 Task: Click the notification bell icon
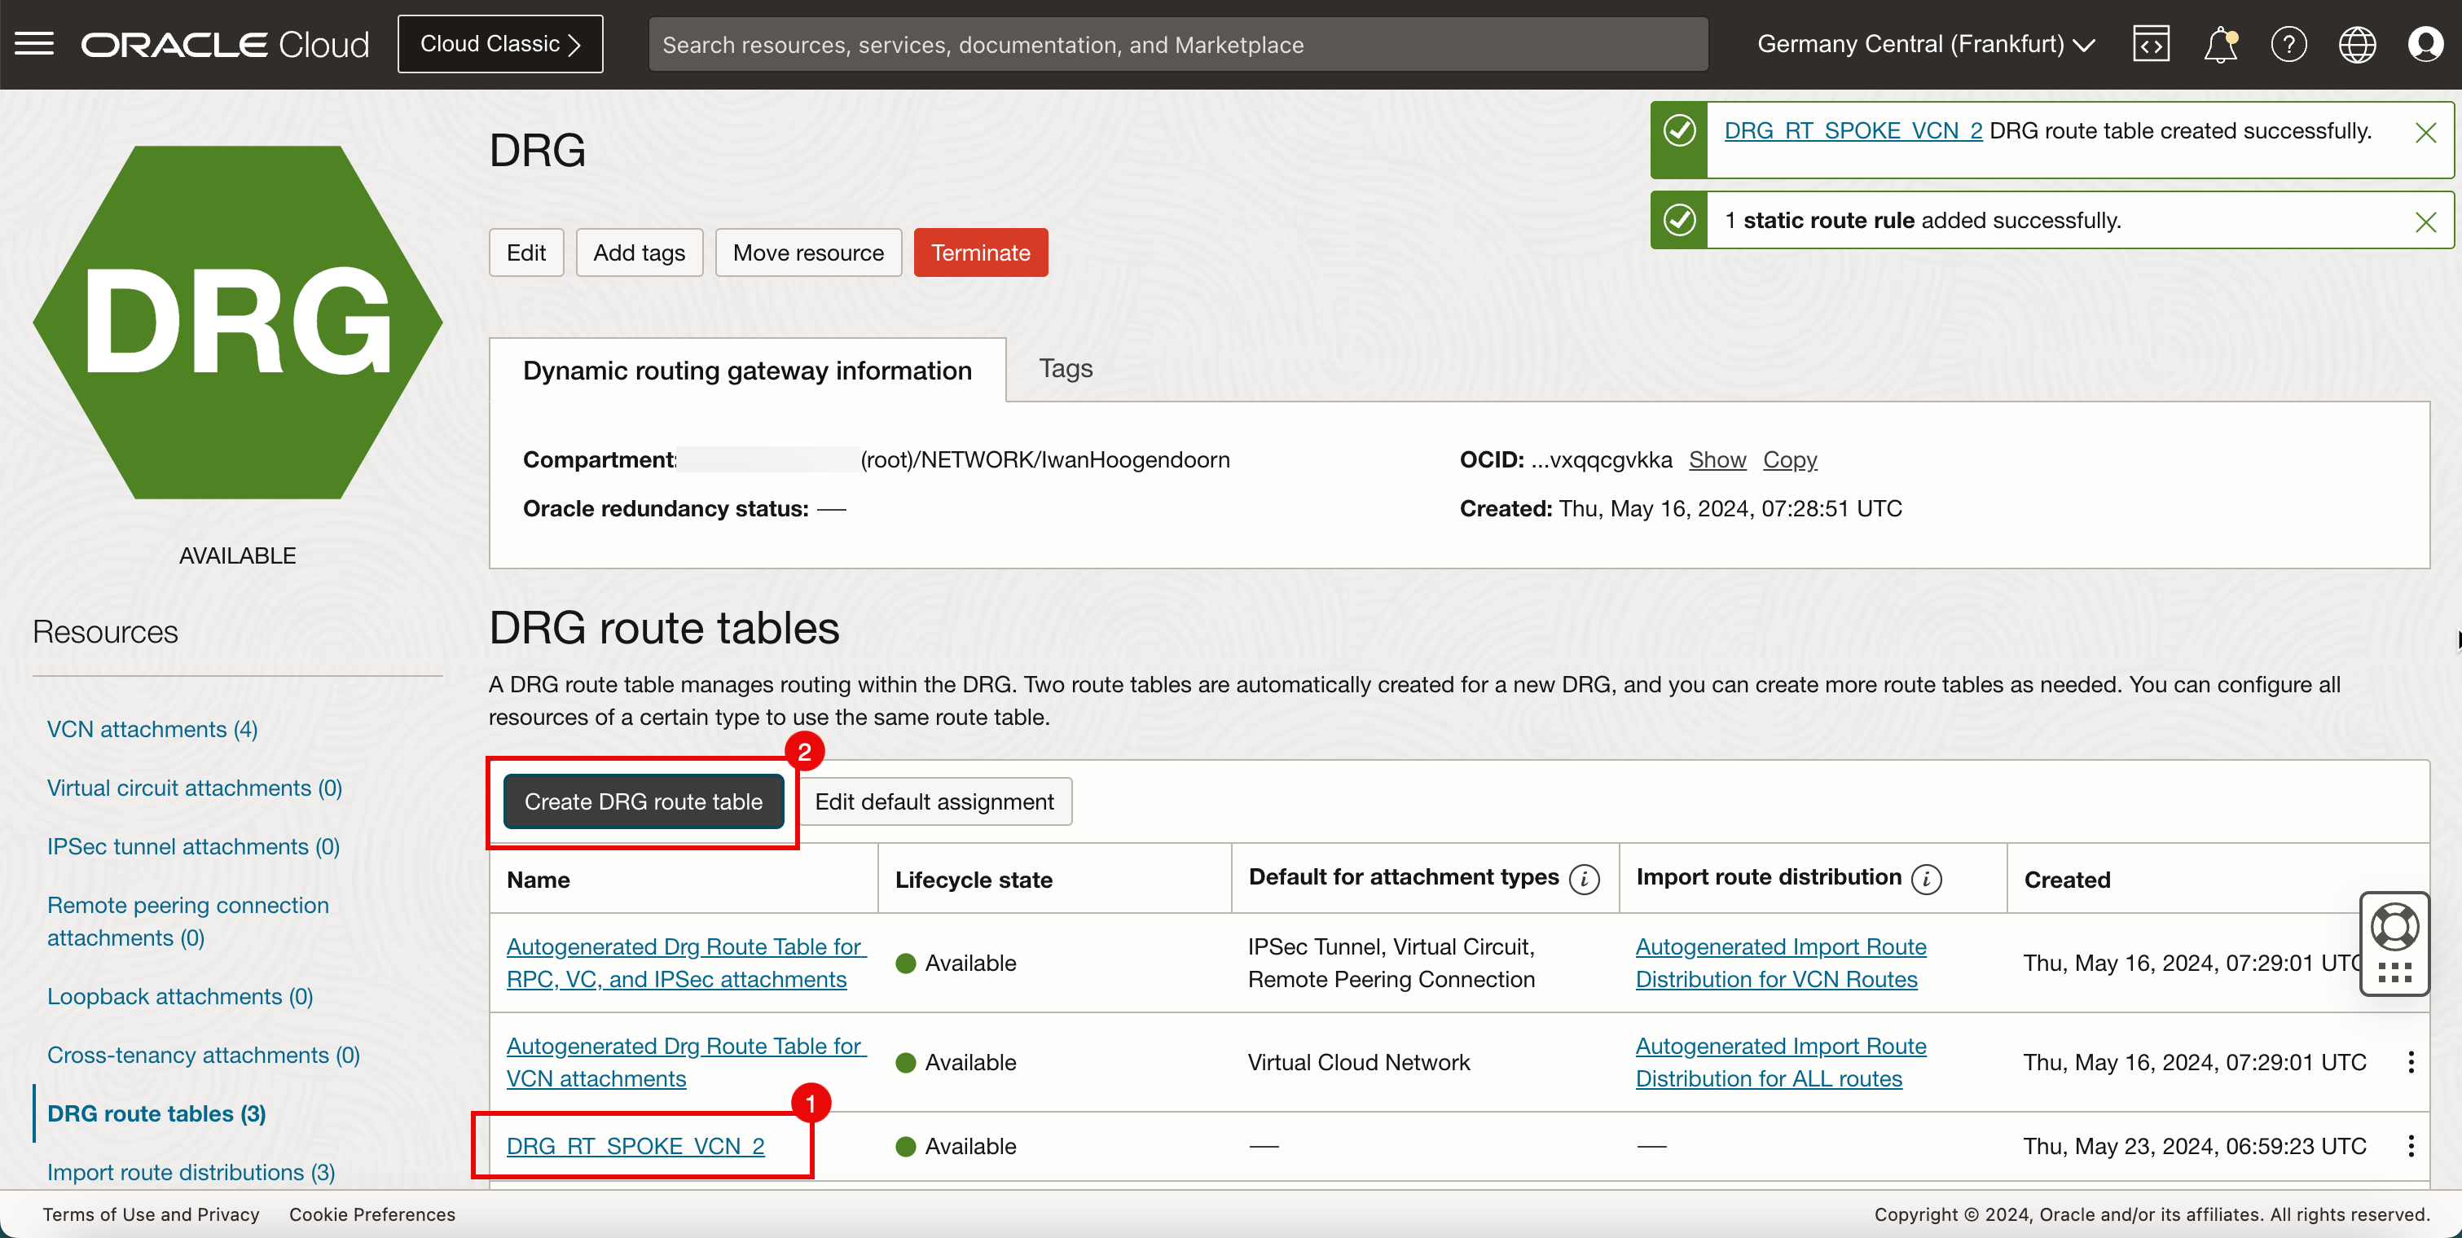click(x=2218, y=42)
